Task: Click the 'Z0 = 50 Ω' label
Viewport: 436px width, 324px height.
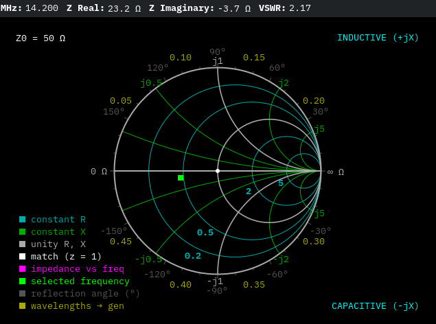Action: click(x=41, y=38)
